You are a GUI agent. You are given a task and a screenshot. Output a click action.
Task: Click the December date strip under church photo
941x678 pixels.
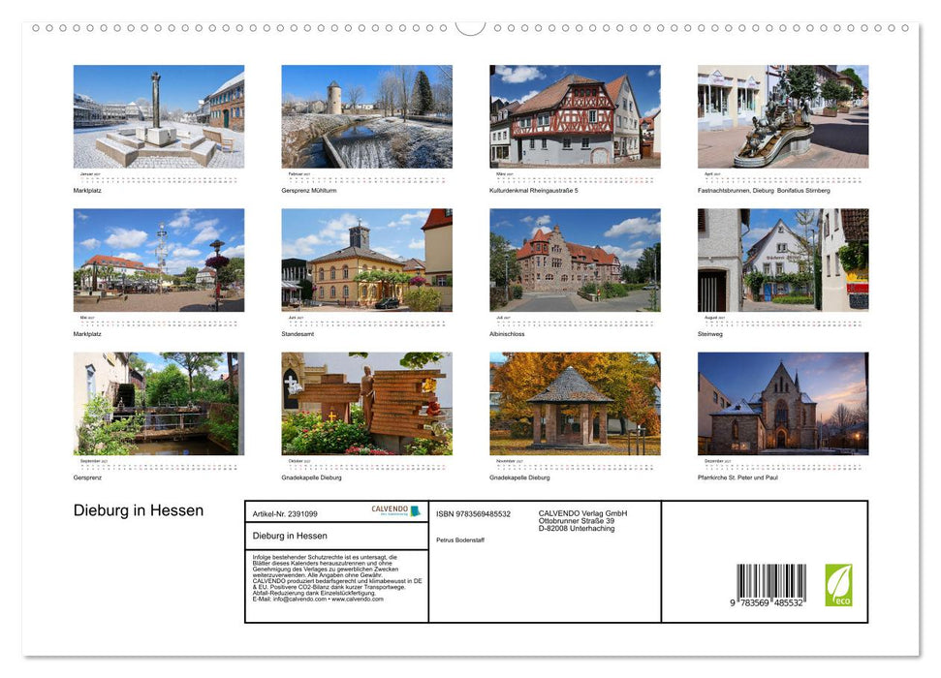pyautogui.click(x=783, y=466)
